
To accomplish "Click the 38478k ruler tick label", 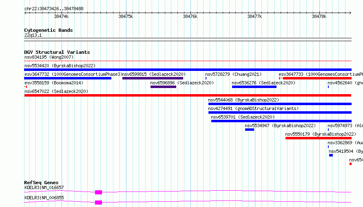I will [x=319, y=16].
